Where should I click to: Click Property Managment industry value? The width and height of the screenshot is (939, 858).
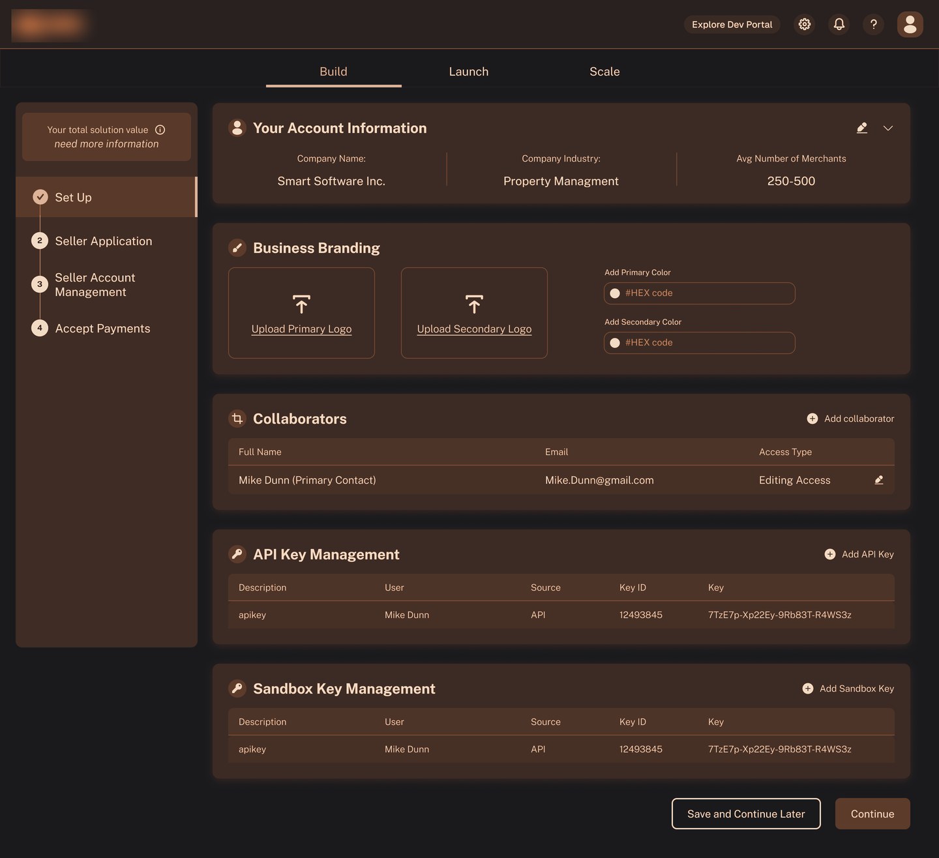click(561, 181)
